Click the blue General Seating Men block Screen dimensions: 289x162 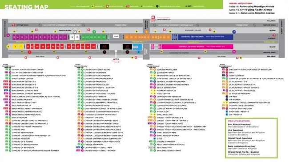coord(205,37)
